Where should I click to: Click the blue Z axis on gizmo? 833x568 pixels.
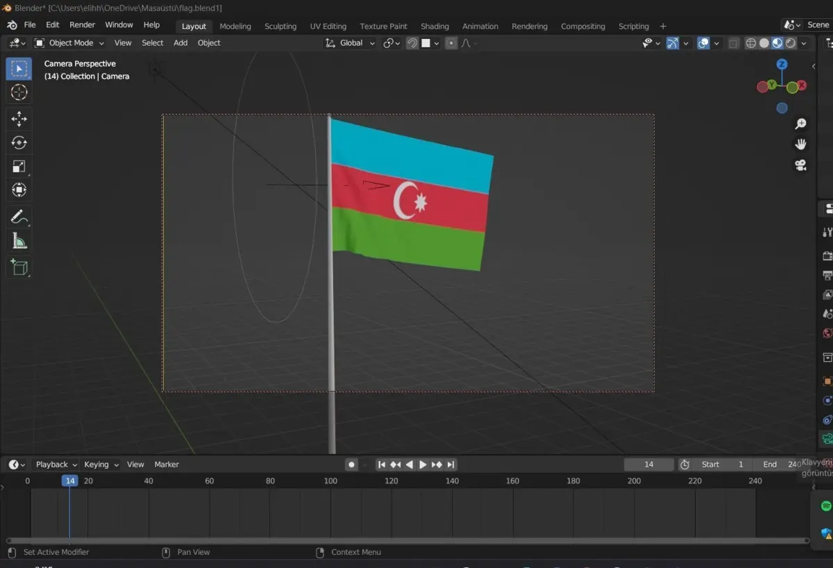click(x=782, y=65)
